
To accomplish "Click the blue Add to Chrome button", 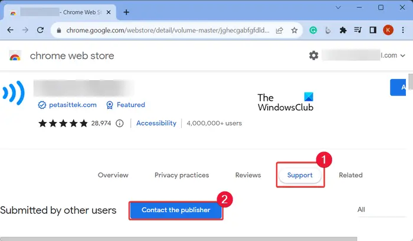I will tap(398, 87).
